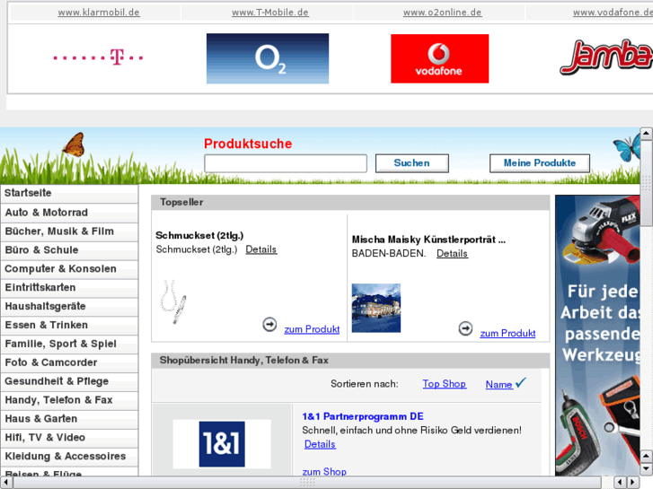Click the Suchen button
The width and height of the screenshot is (653, 489).
click(412, 163)
